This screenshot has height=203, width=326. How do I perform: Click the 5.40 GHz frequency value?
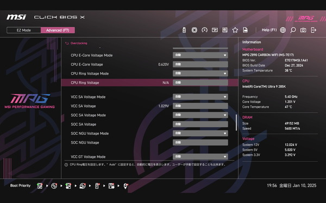point(291,96)
